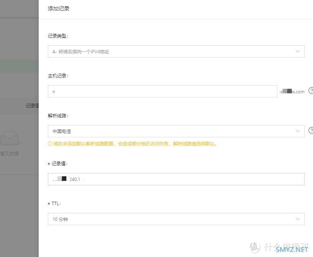
Task: Click the yellow default line warning text
Action: coord(135,144)
